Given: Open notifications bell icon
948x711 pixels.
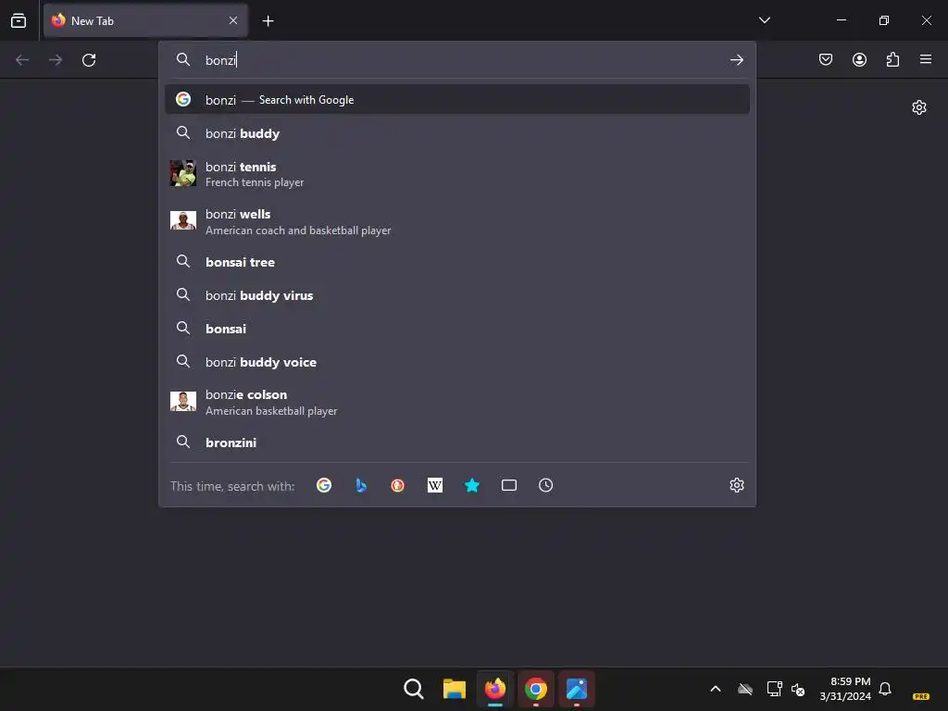Looking at the screenshot, I should tap(885, 689).
